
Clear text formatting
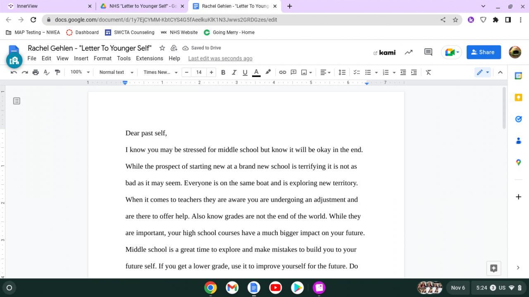coord(429,72)
